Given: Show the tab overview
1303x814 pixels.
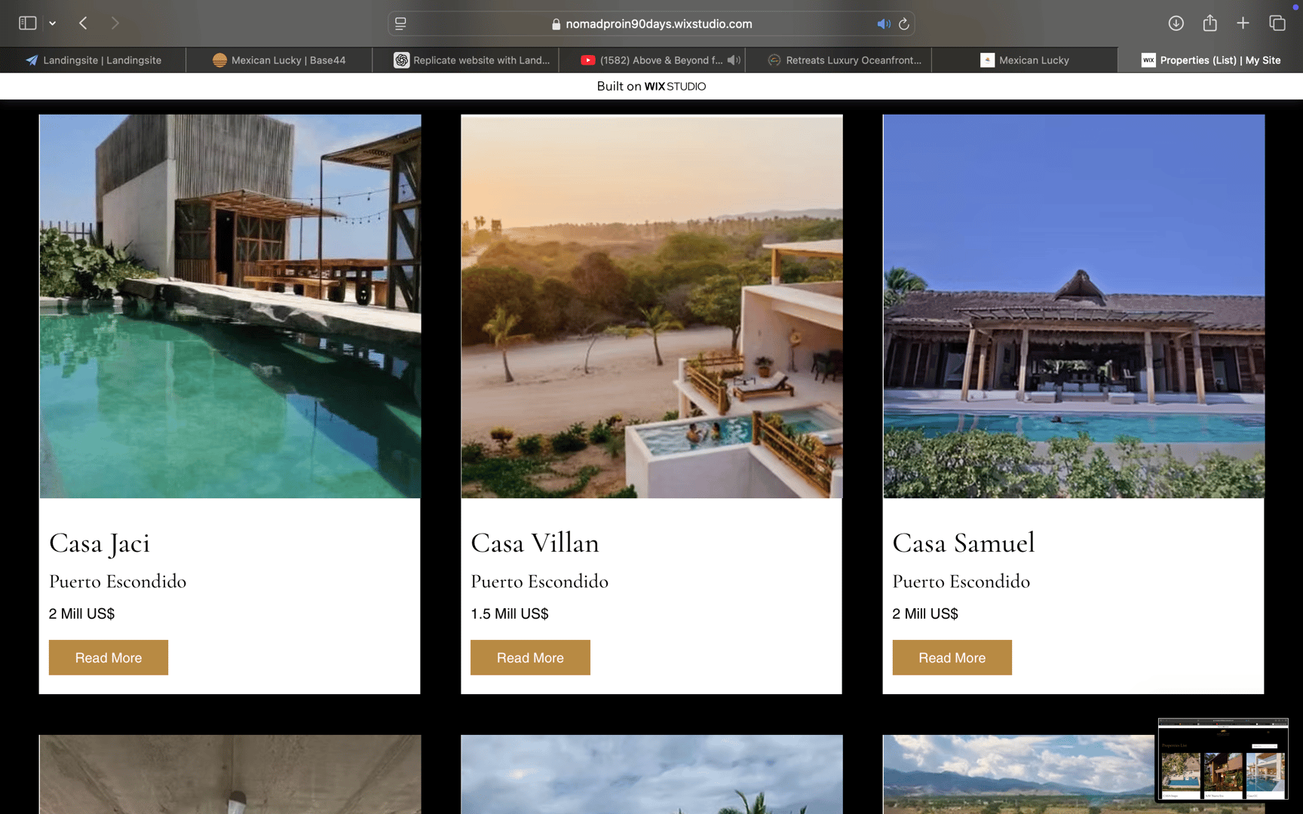Looking at the screenshot, I should (1277, 23).
